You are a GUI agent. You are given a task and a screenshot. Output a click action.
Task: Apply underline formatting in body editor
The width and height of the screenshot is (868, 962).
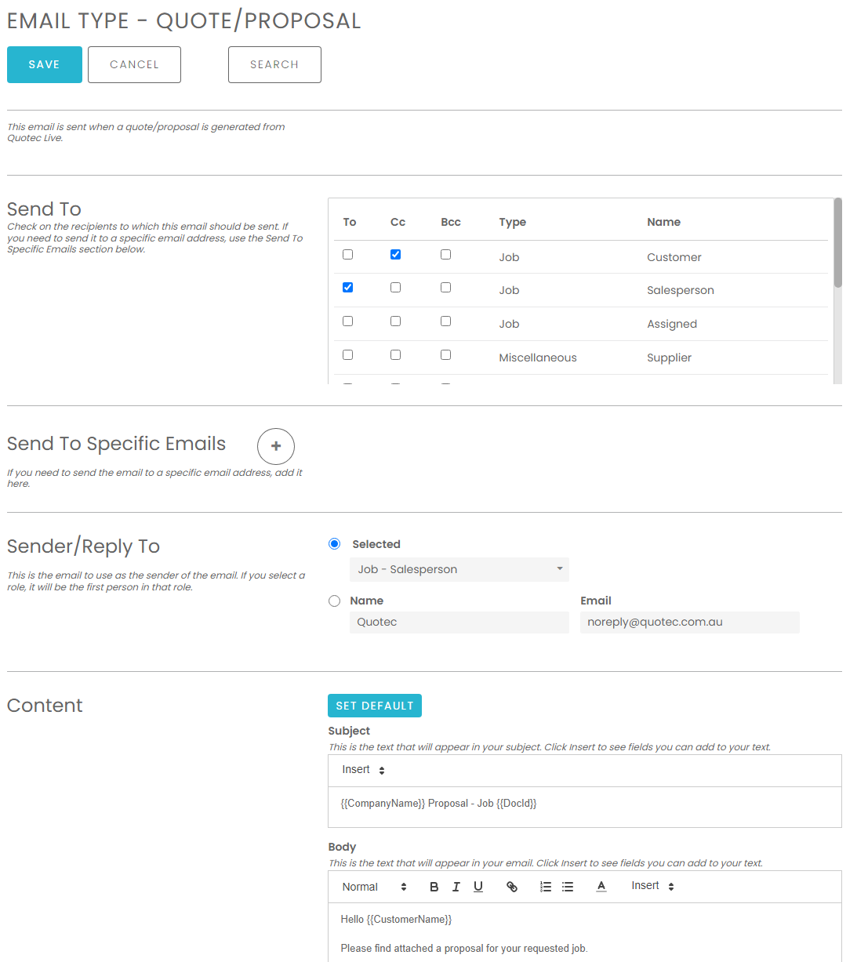[478, 887]
